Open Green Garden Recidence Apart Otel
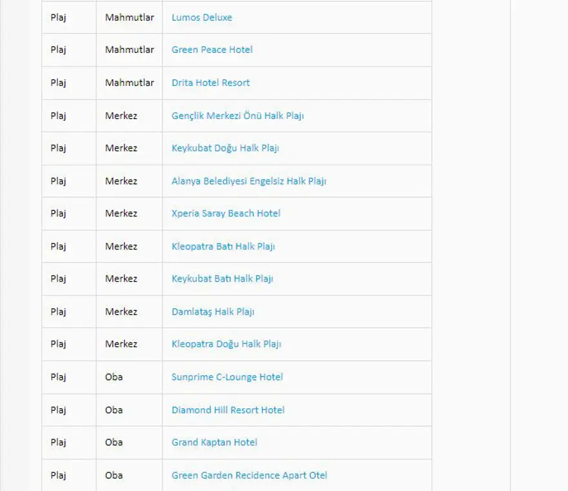This screenshot has height=491, width=568. click(x=249, y=475)
